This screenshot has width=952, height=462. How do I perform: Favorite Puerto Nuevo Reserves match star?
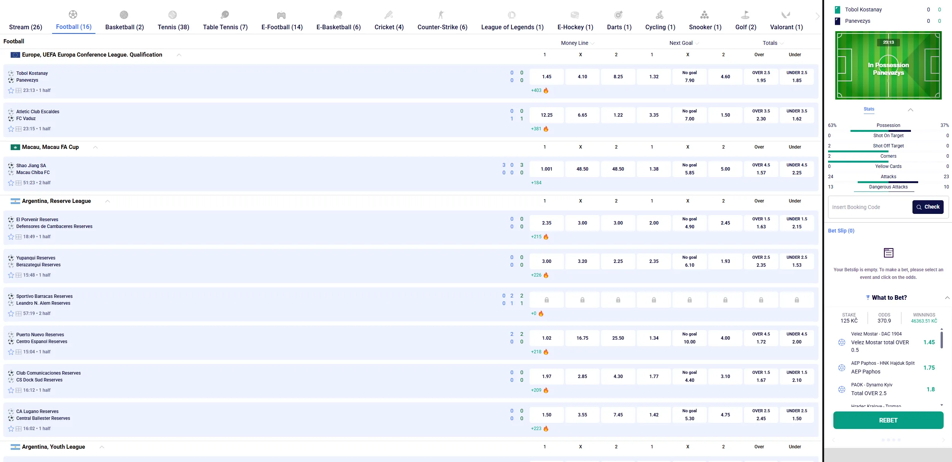point(11,352)
